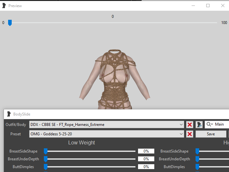
Task: Click the High Weight BreastUnderDepth slider handle
Action: pyautogui.click(x=197, y=159)
